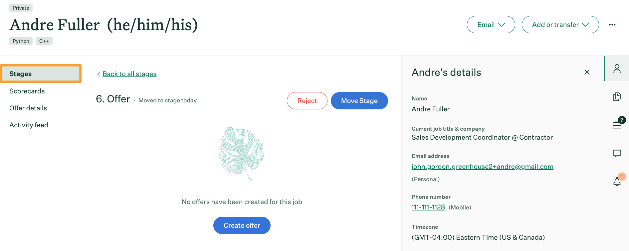
Task: Open the notifications bell icon
Action: [x=617, y=182]
